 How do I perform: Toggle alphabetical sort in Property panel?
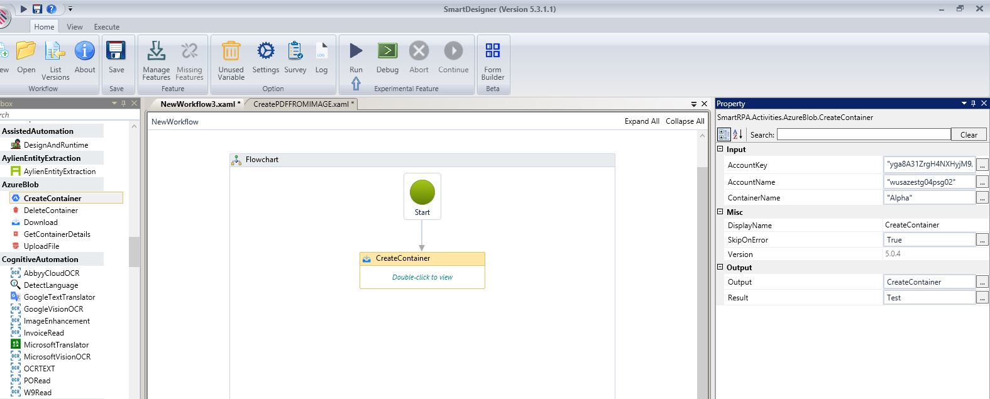(x=738, y=134)
